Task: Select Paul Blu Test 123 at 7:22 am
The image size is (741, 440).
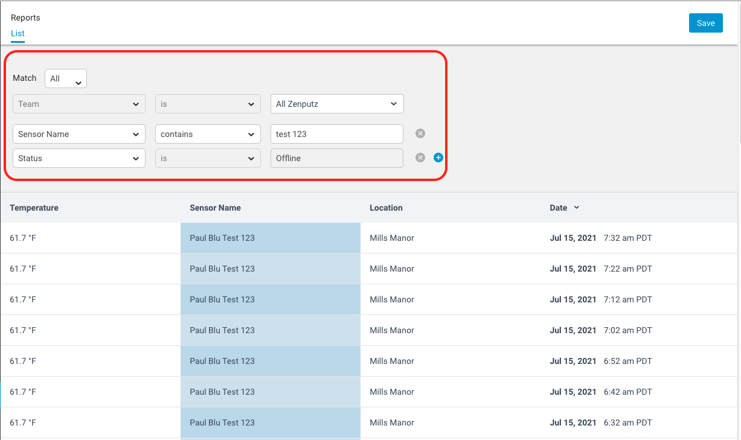Action: point(271,269)
